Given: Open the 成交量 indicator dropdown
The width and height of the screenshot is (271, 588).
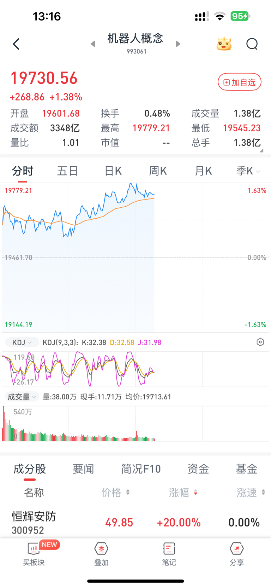Looking at the screenshot, I should point(22,397).
